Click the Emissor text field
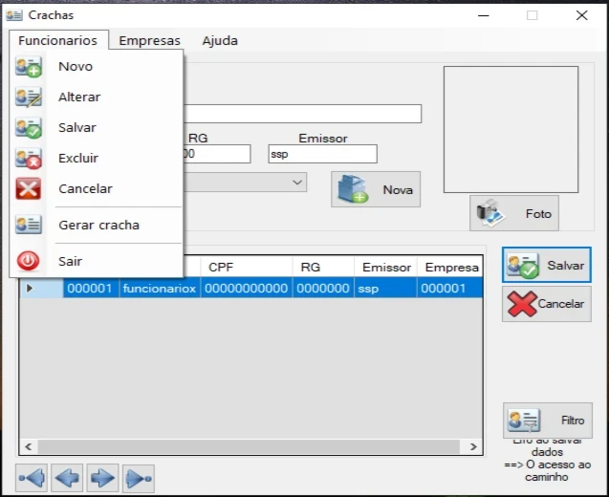The height and width of the screenshot is (497, 609). coord(322,155)
